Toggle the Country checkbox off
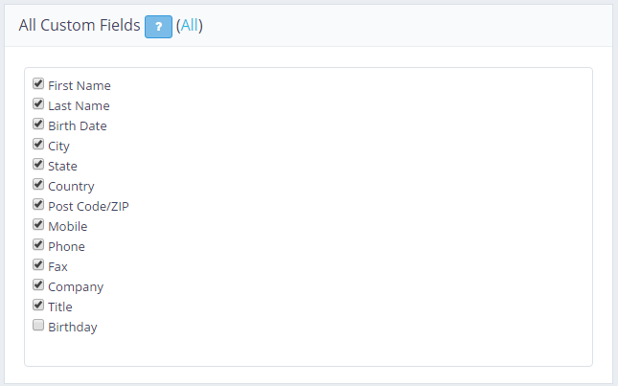This screenshot has width=618, height=386. click(x=38, y=185)
